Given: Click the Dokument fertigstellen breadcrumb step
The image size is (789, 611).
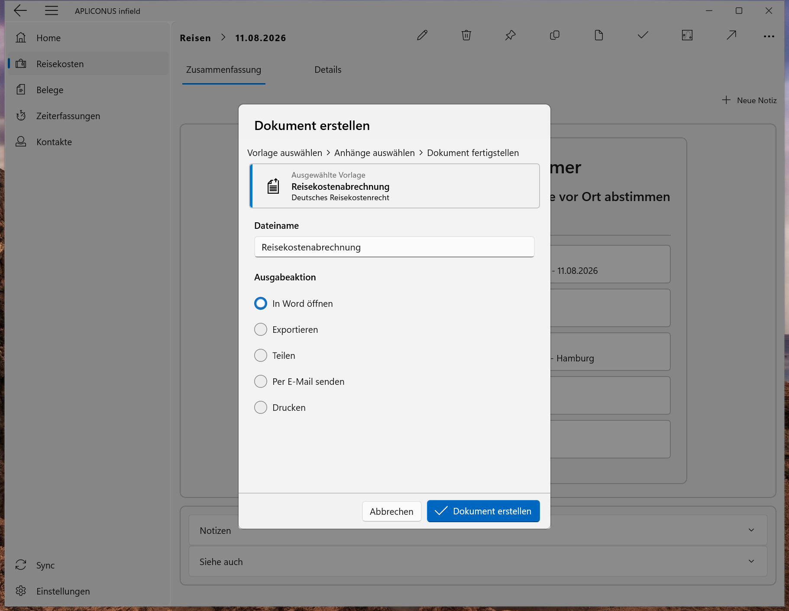Looking at the screenshot, I should (x=473, y=153).
